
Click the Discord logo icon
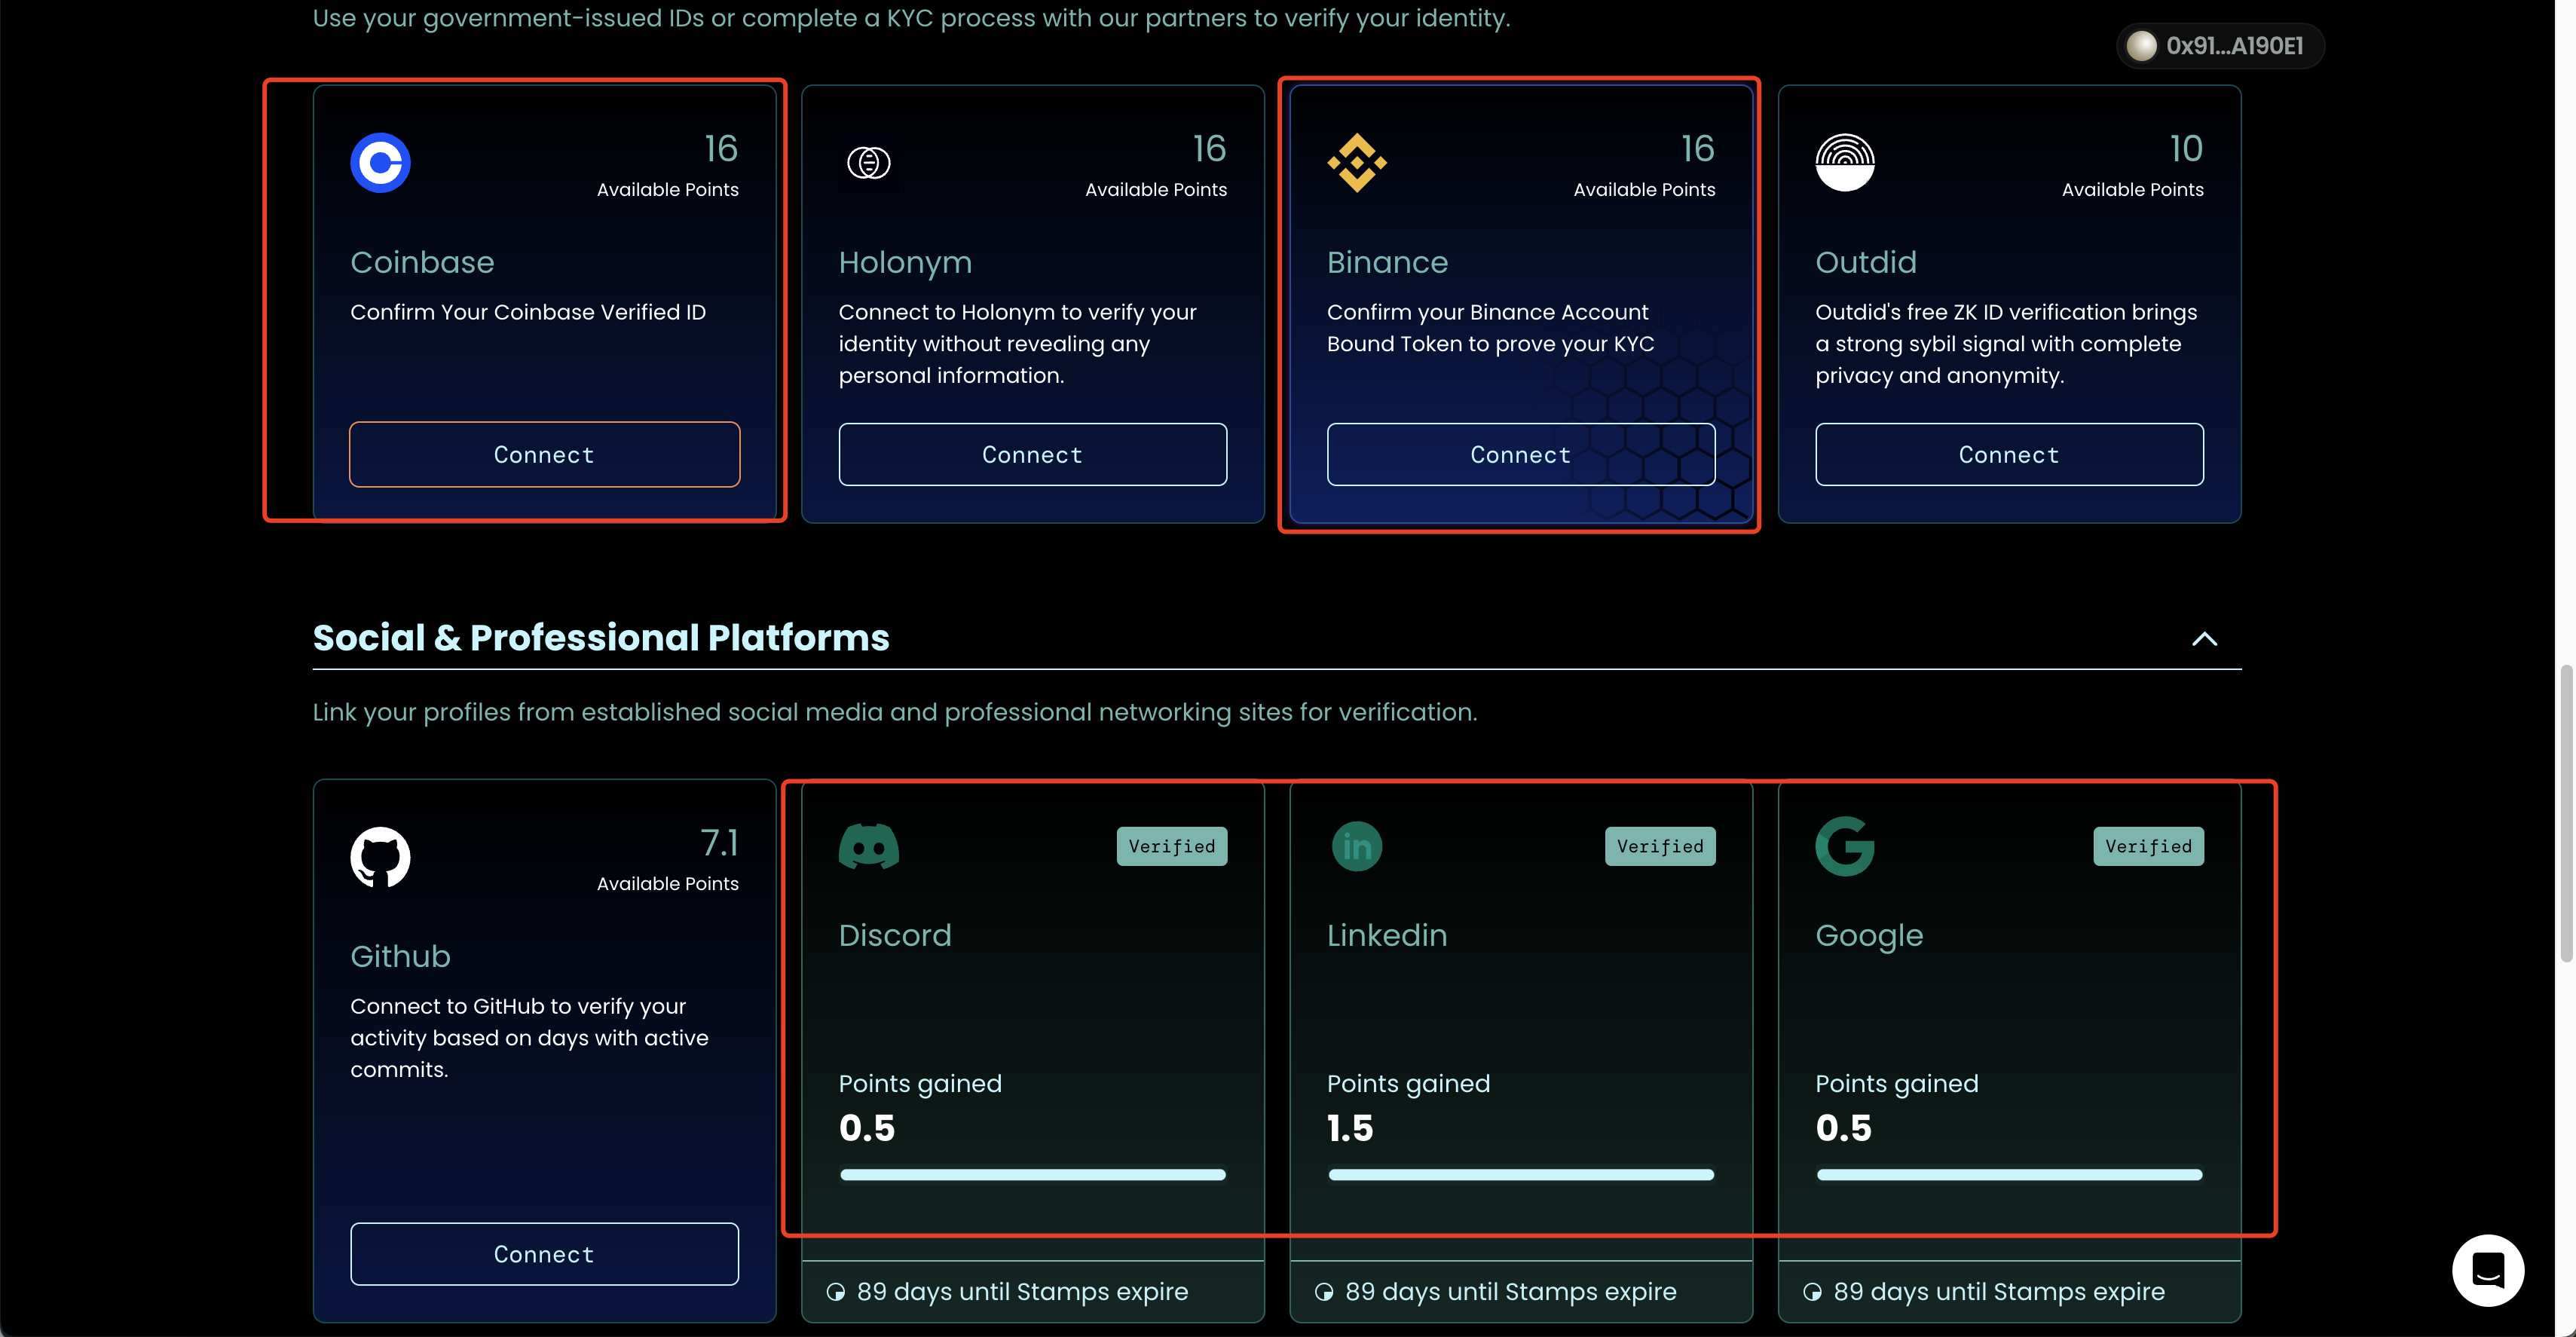[x=868, y=847]
